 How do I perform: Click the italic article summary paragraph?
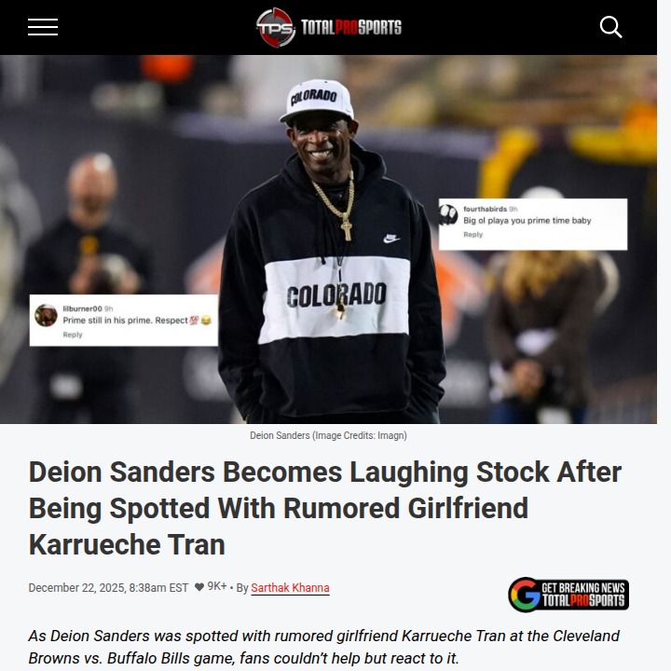tap(324, 647)
